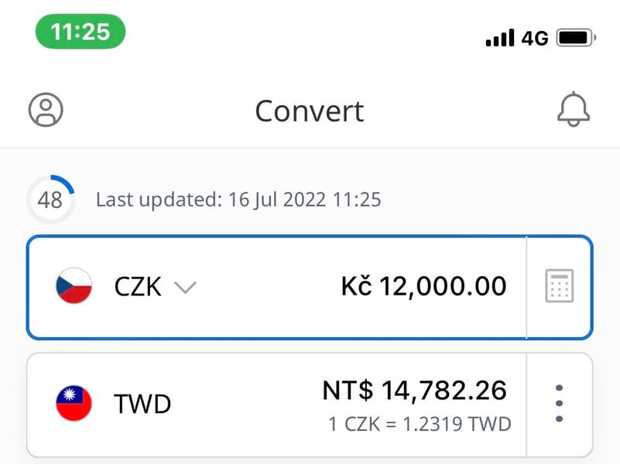This screenshot has width=620, height=464.
Task: Tap the NT$ 14,782.26 converted amount
Action: pos(415,391)
